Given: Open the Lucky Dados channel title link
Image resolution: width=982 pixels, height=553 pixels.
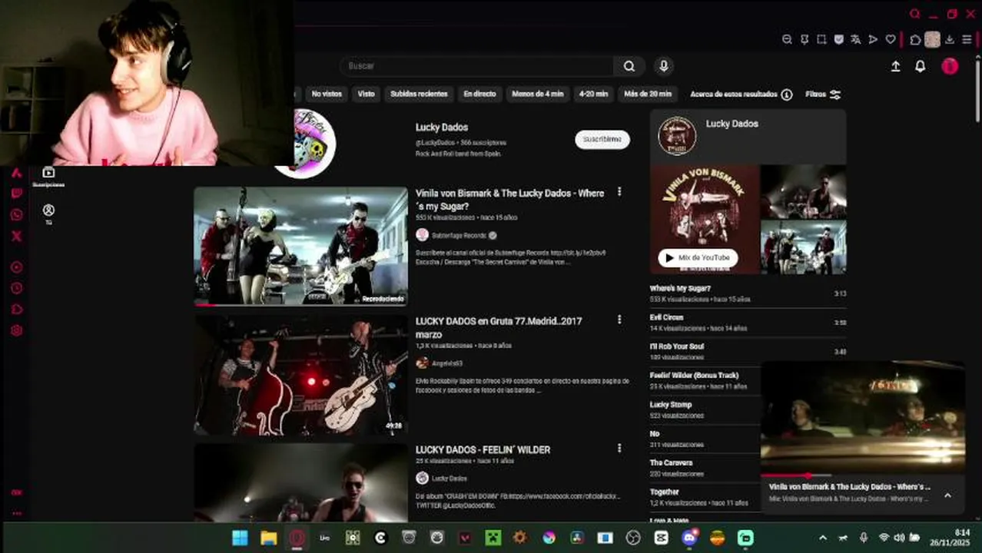Looking at the screenshot, I should coord(442,127).
